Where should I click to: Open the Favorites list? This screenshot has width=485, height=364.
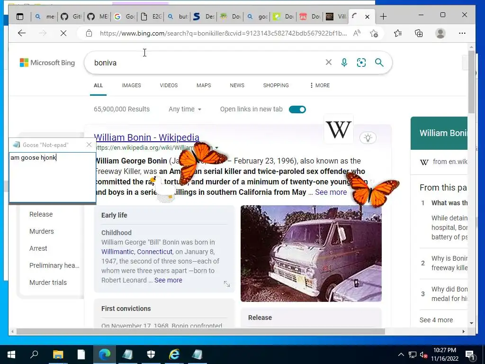[398, 33]
